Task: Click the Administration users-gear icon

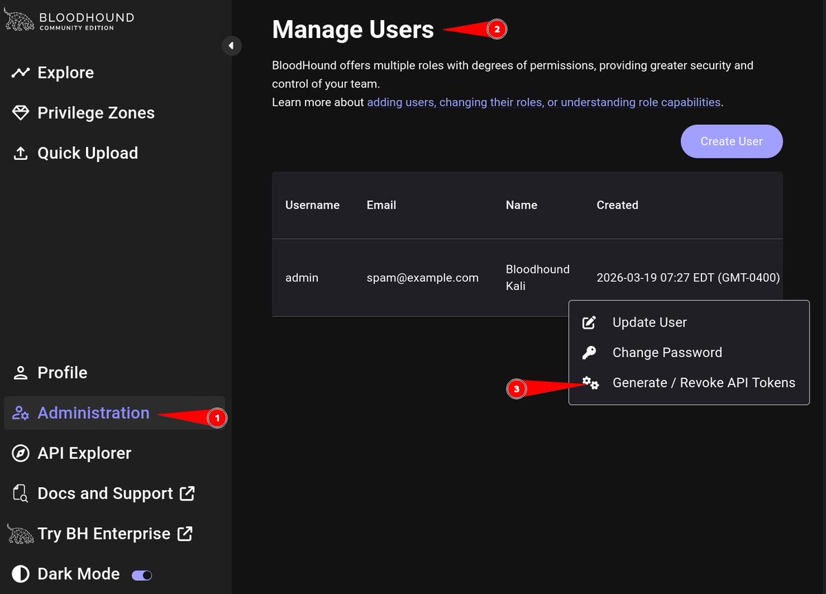Action: (x=21, y=413)
